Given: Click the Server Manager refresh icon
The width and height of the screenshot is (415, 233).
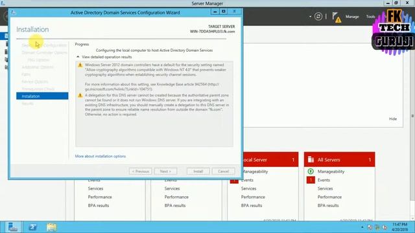Looking at the screenshot, I should point(318,16).
